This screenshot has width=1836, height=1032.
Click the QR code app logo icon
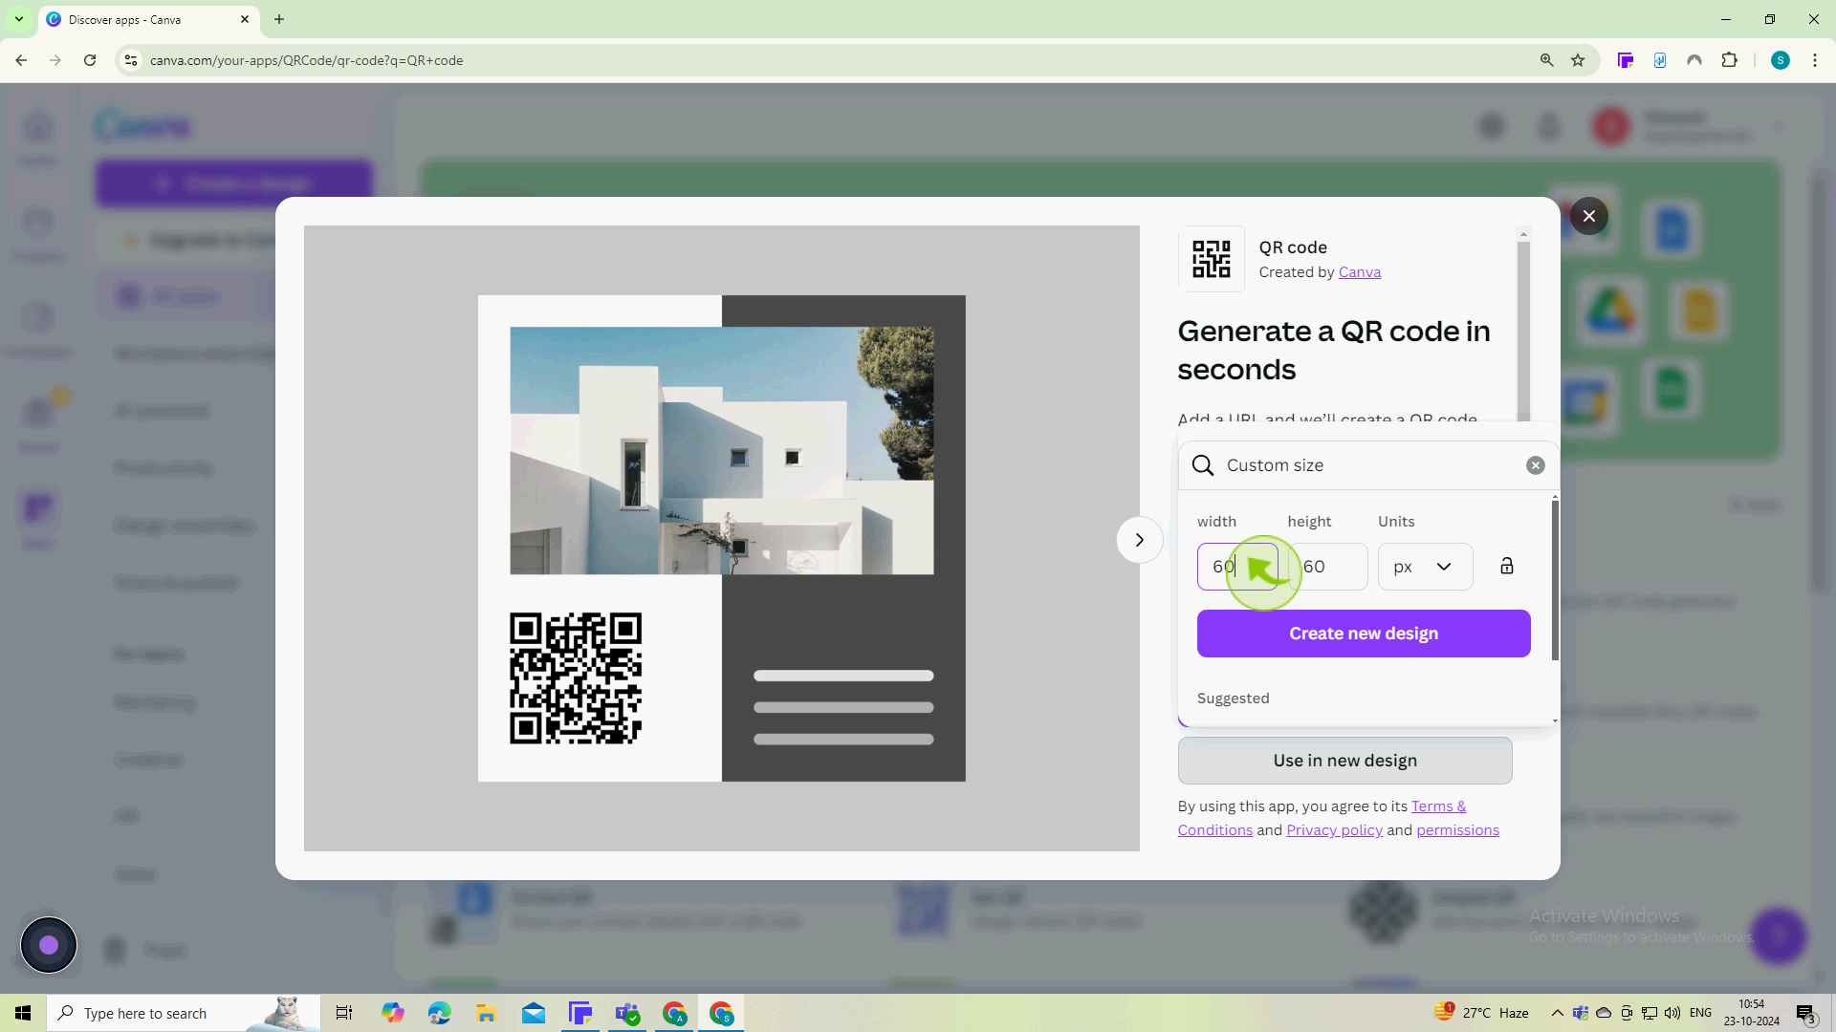click(1211, 259)
